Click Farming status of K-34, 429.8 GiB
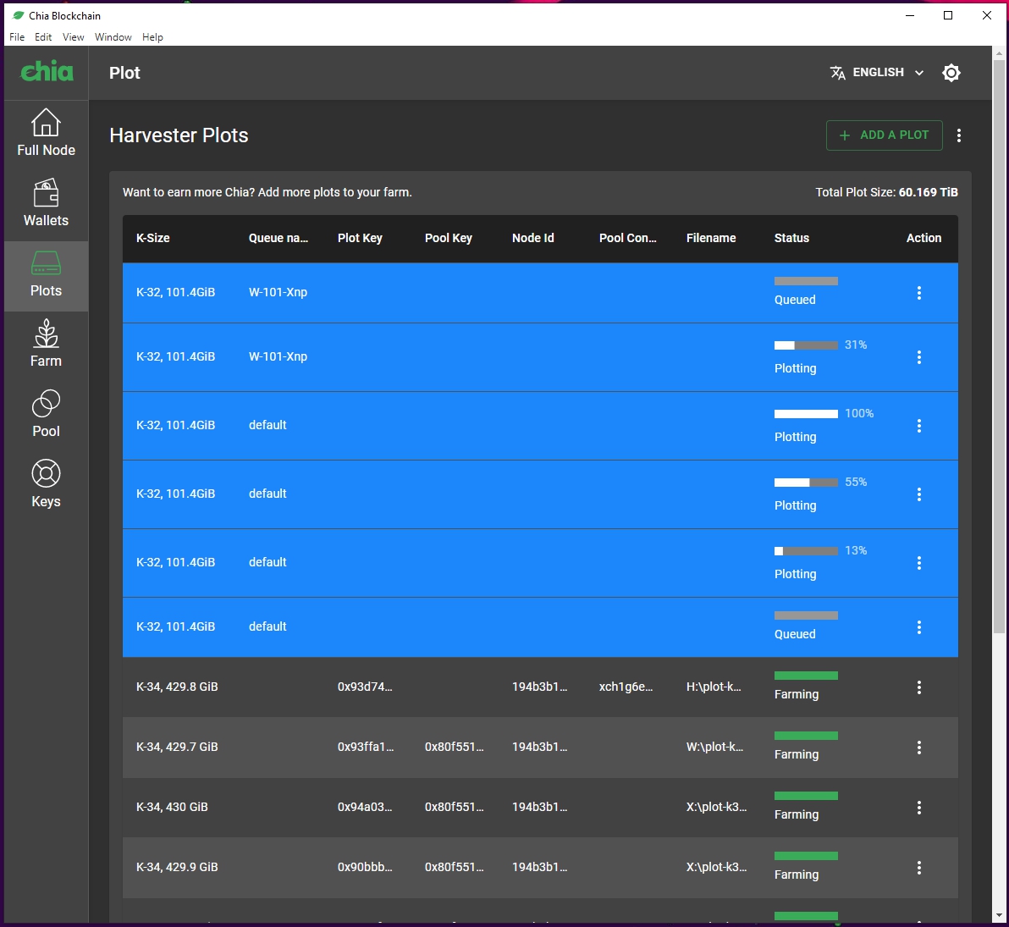 (797, 694)
